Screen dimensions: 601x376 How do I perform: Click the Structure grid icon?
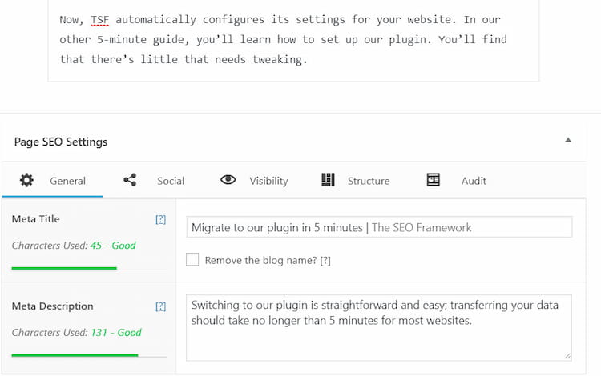(x=328, y=179)
